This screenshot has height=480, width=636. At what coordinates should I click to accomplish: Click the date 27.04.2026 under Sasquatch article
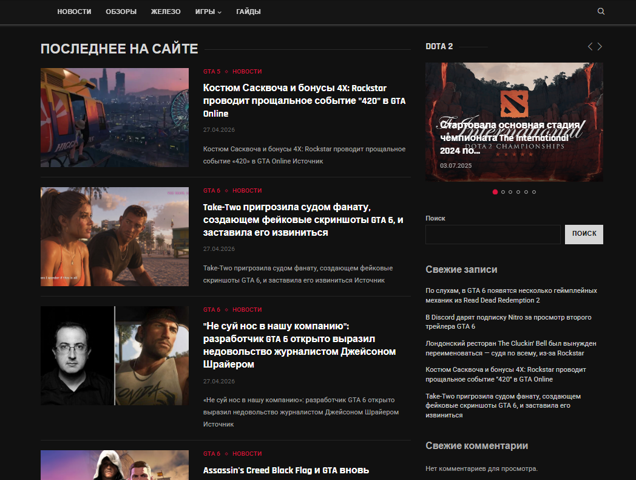[x=219, y=130]
